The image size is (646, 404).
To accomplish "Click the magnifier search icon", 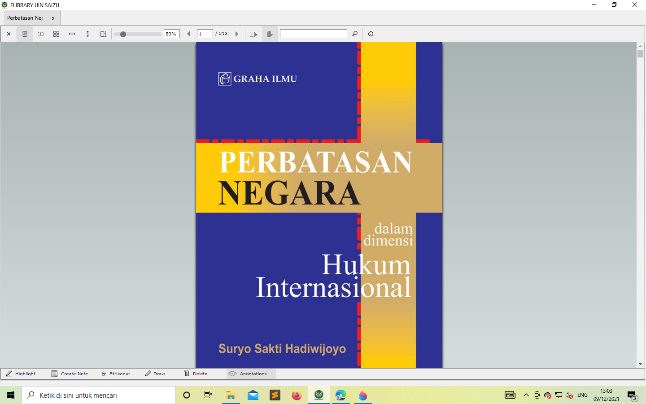I will coord(355,34).
